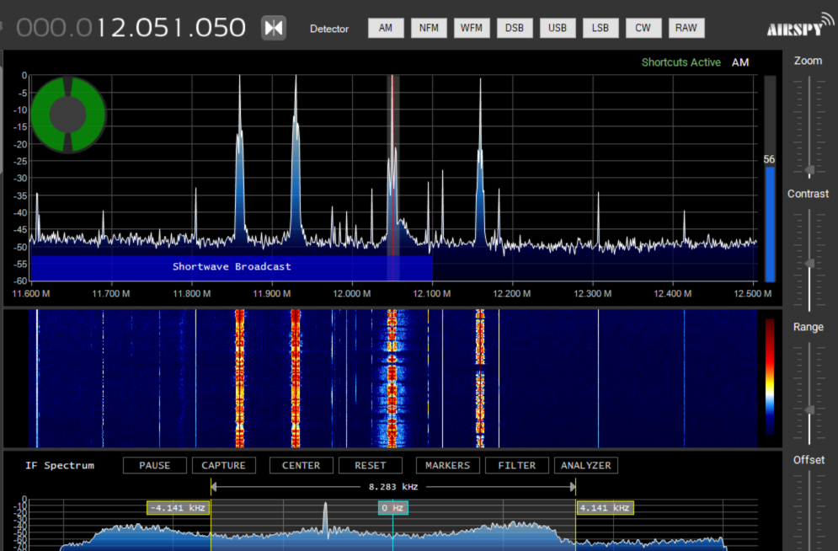Screen dimensions: 838x551
Task: Reset the IF spectrum view
Action: pos(370,465)
